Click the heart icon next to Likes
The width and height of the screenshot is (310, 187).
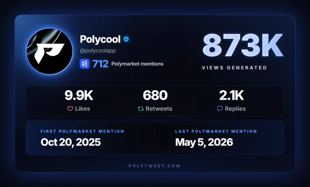[x=70, y=109]
